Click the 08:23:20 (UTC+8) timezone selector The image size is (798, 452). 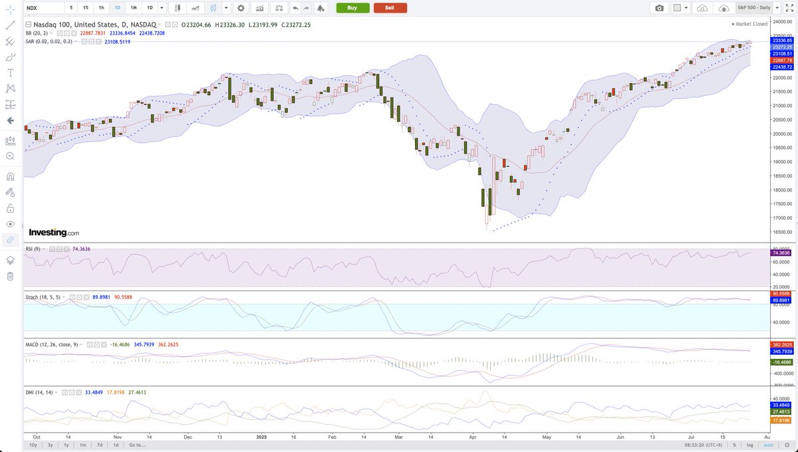coord(703,445)
